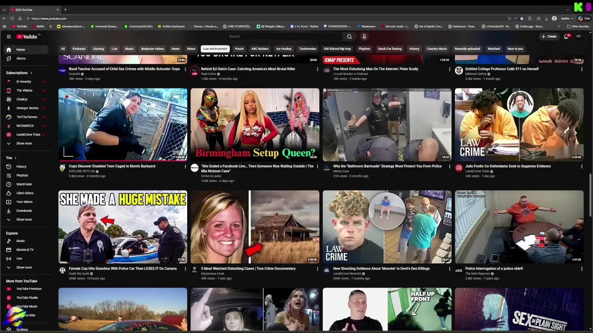Screen dimensions: 593x333
Task: Open more options for Police Interrogation video
Action: coord(581,269)
